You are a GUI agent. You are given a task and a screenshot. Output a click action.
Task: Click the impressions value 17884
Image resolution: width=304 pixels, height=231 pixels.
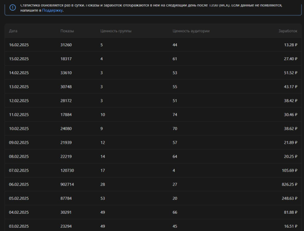pos(66,115)
